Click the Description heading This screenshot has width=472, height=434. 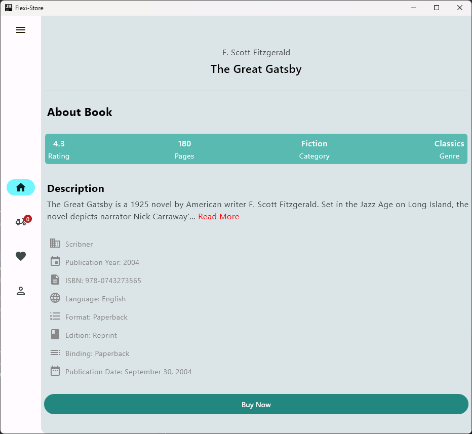coord(75,188)
